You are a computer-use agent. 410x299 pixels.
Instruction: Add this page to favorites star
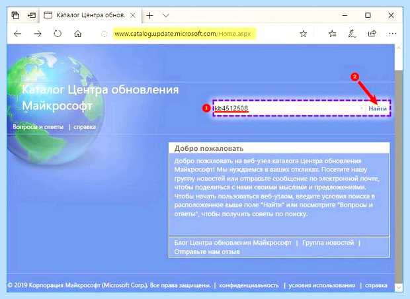303,34
